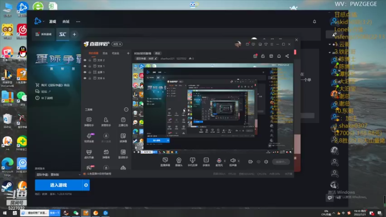
Task: Click the share icon above the preview
Action: (x=287, y=56)
